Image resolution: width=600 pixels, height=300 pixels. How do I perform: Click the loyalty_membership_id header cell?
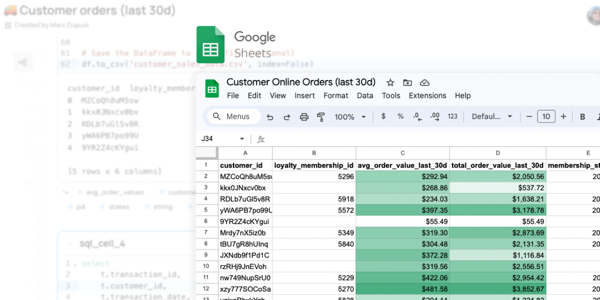pos(314,165)
